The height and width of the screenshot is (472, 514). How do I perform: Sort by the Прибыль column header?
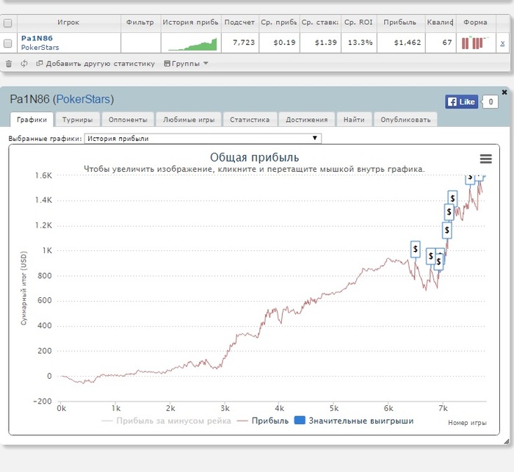point(400,22)
